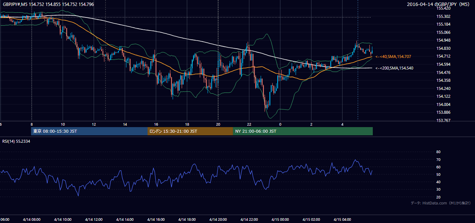Click hour label 16 under price chart
Screen dimensions: 475x223
point(156,125)
